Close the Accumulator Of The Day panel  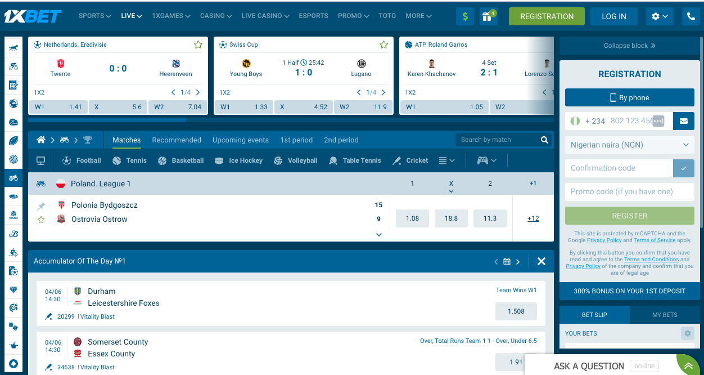point(541,261)
